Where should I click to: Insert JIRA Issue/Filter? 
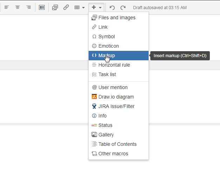pyautogui.click(x=118, y=106)
